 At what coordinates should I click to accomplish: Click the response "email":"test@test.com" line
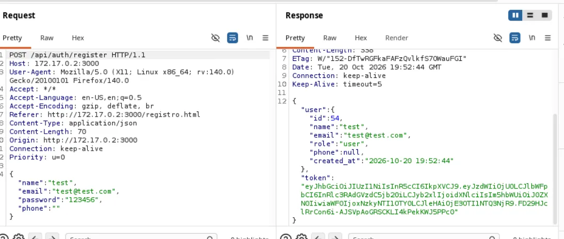(x=360, y=135)
